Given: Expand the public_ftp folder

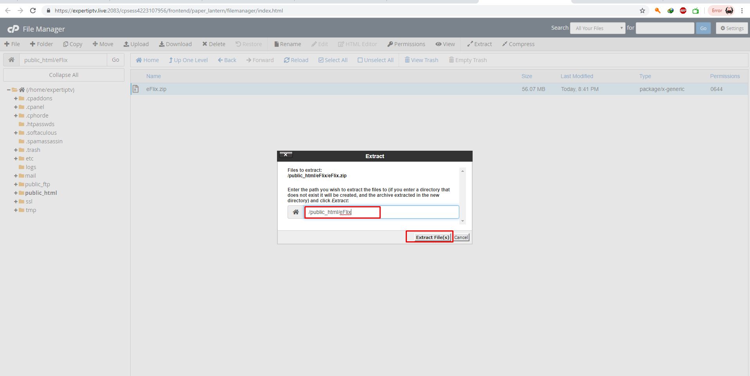Looking at the screenshot, I should coord(16,184).
